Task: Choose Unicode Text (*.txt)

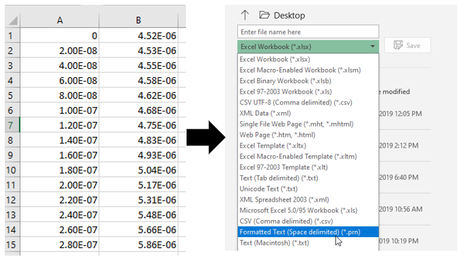Action: [308, 189]
